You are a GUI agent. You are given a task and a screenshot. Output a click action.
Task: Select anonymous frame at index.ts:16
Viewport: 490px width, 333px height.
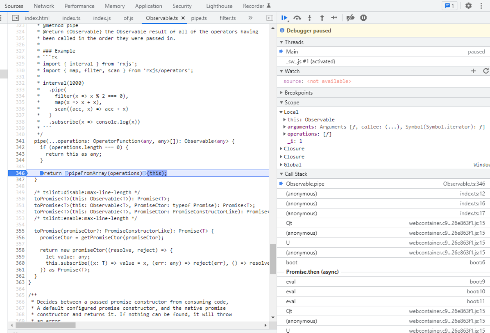383,204
